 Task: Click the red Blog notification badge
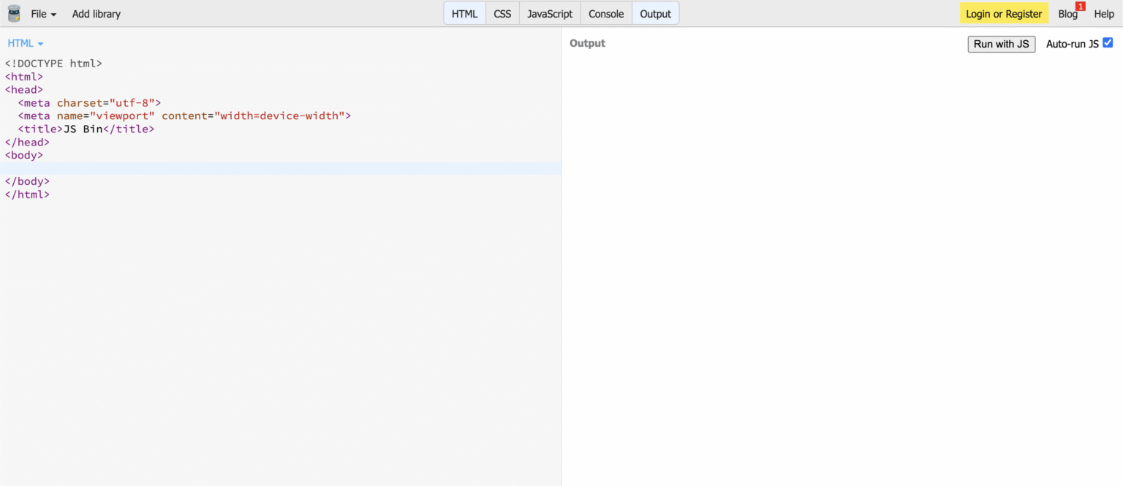1080,7
